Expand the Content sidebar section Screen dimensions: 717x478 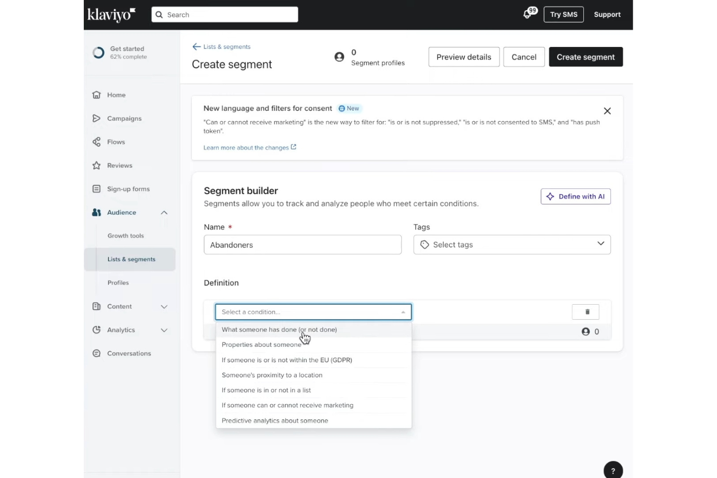pyautogui.click(x=164, y=307)
